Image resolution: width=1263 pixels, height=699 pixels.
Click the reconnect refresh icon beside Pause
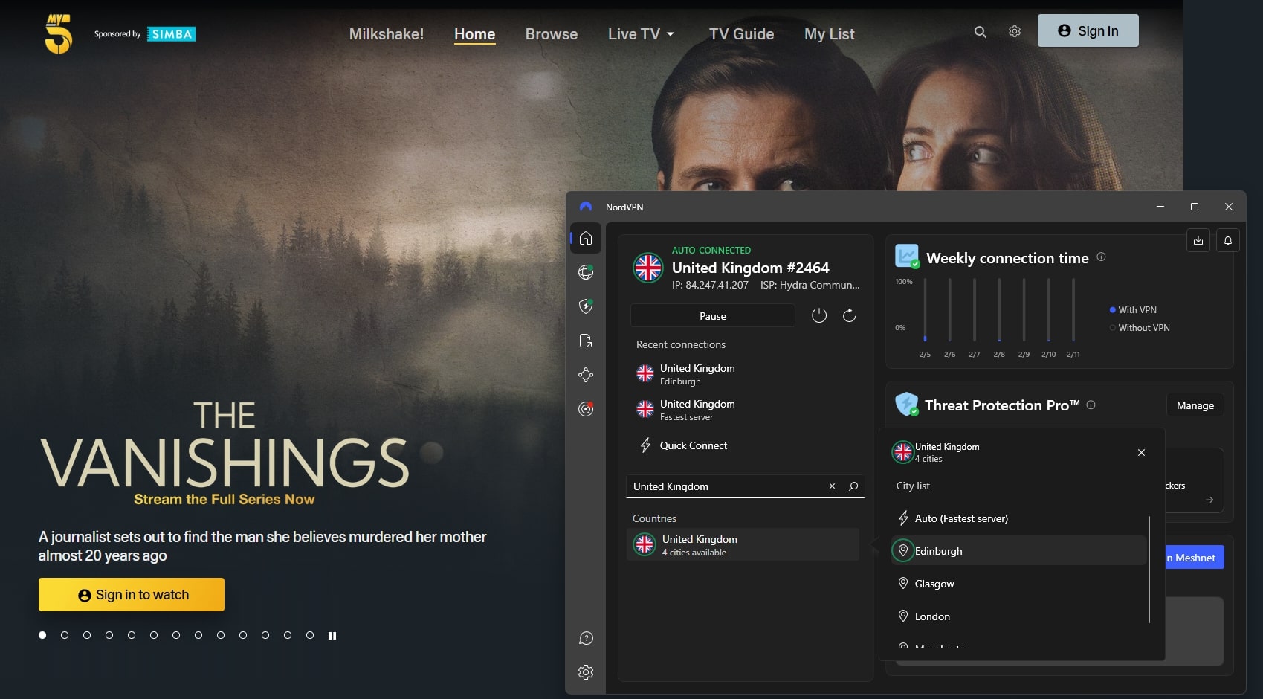849,315
